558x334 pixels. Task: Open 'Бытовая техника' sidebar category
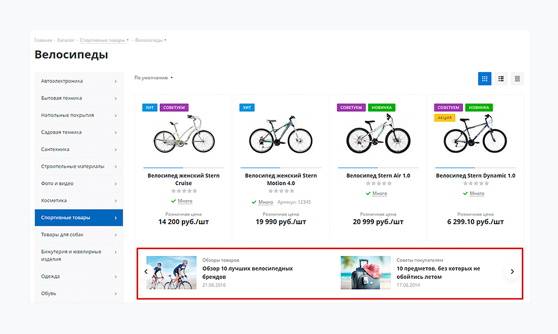pos(79,98)
